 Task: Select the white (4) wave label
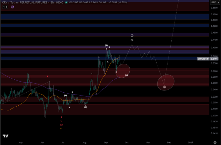pos(126,75)
